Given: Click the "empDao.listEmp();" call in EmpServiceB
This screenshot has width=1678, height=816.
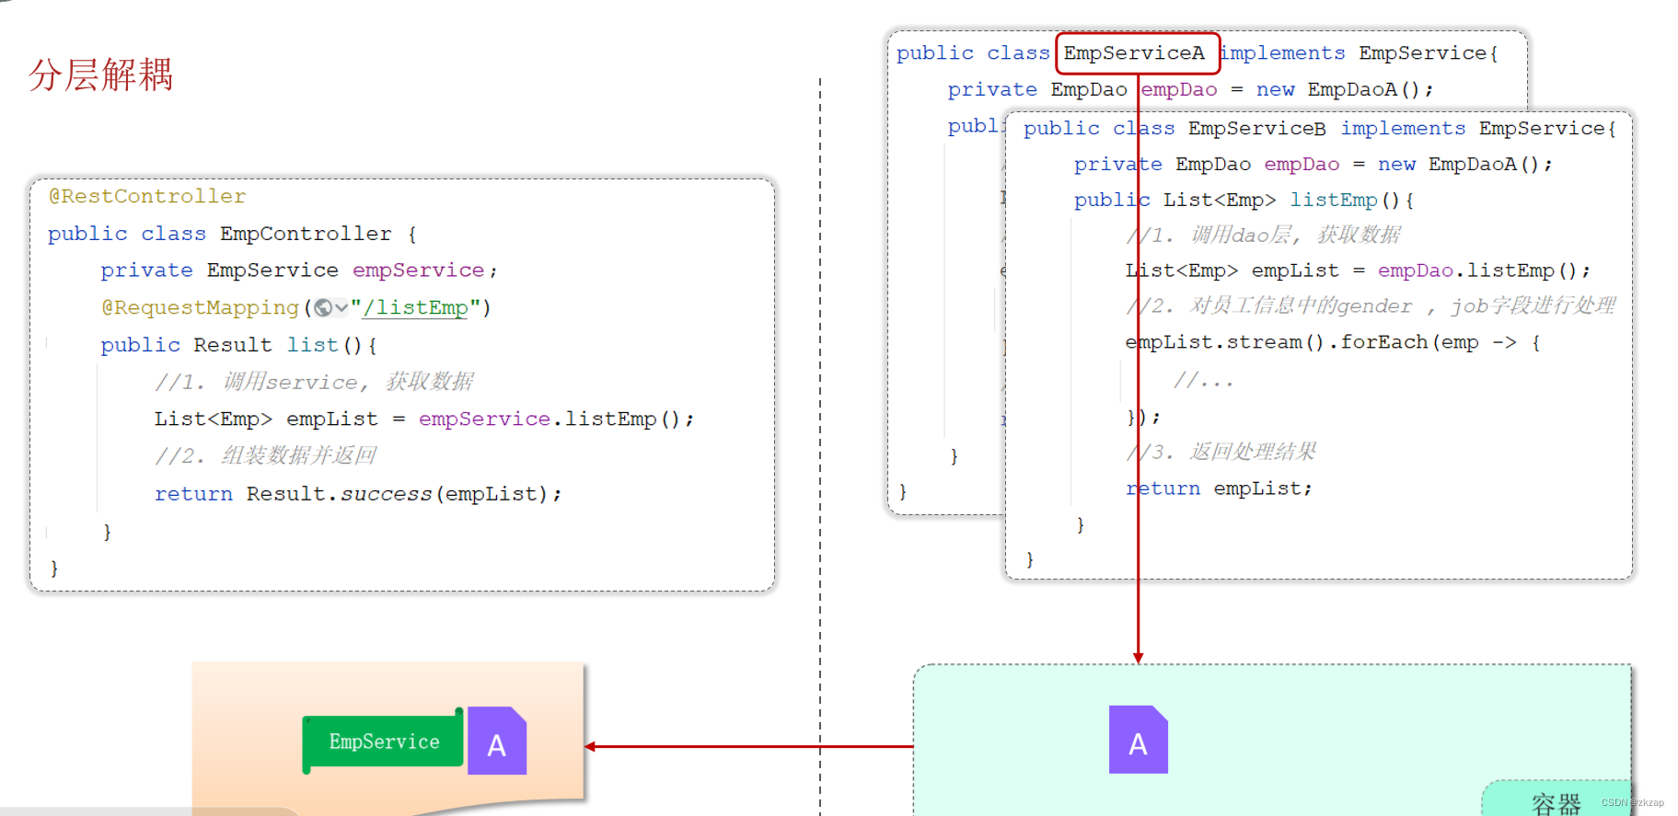Looking at the screenshot, I should [1484, 270].
